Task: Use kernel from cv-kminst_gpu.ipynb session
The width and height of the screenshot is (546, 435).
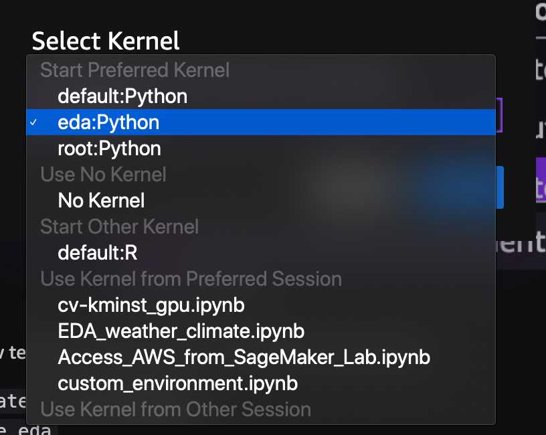Action: click(261, 305)
